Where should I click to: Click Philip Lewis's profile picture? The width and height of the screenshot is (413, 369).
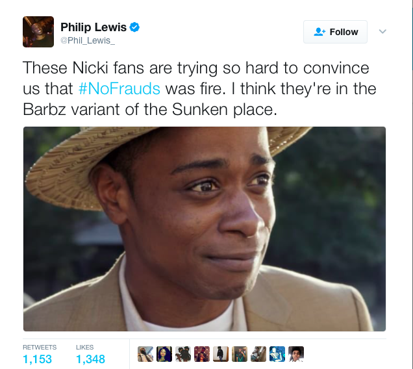(38, 32)
